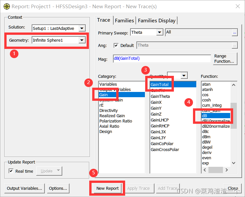
Task: Click Function list scroll down arrow
Action: click(x=233, y=163)
